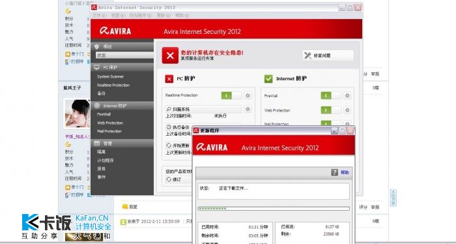Toggle the FireWall switch

(331, 95)
